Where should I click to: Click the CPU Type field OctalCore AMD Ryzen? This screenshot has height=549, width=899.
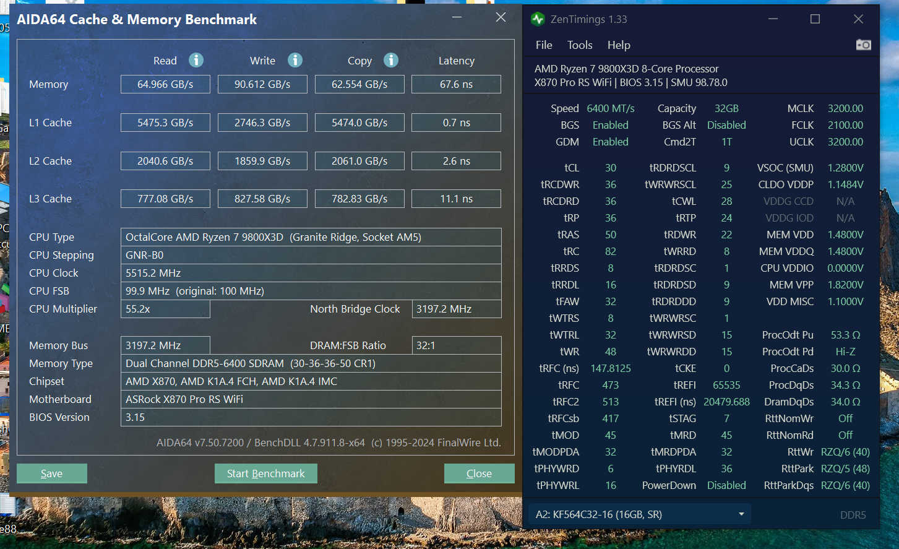point(311,237)
